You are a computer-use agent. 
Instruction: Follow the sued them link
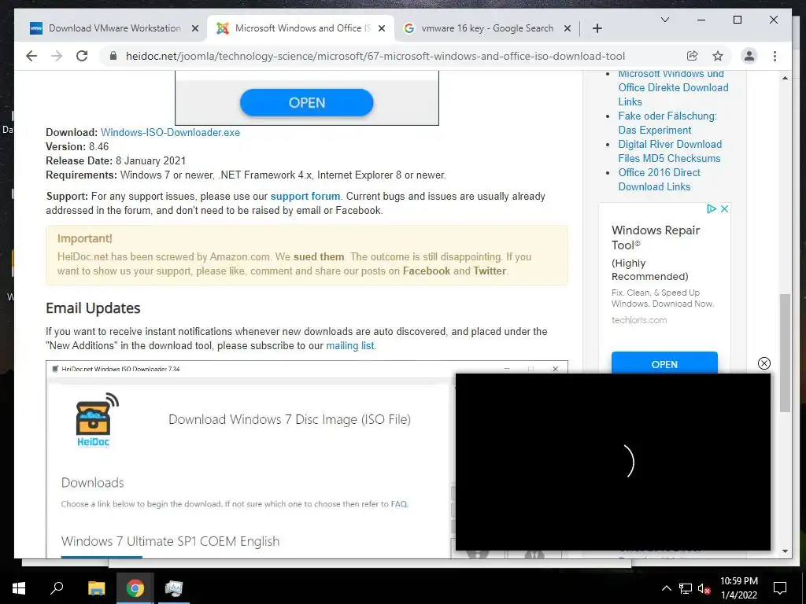[319, 257]
